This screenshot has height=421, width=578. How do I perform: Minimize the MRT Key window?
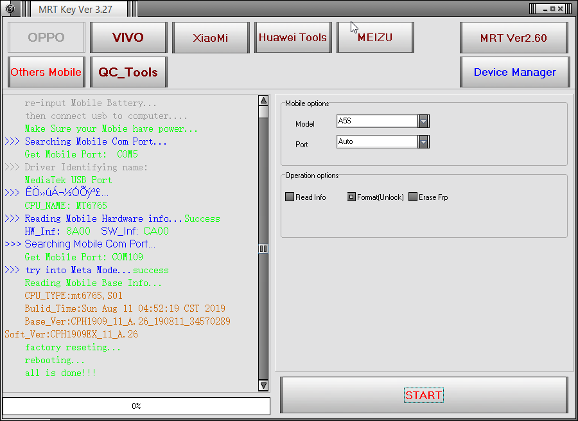click(545, 9)
